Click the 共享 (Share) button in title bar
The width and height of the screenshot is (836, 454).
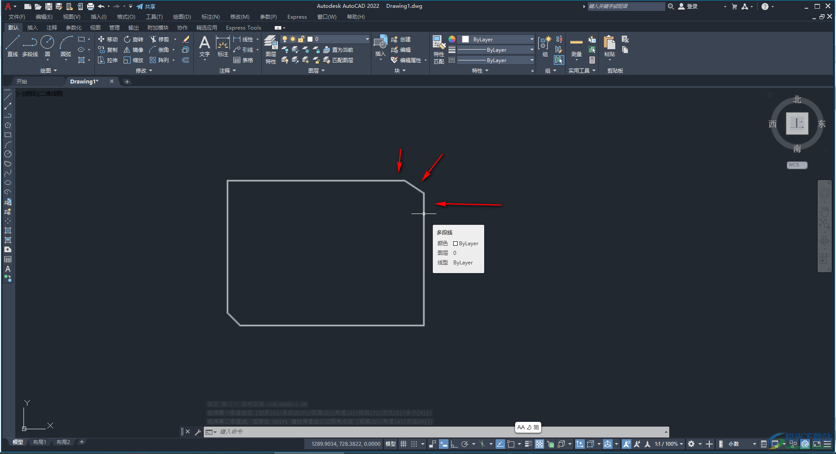click(146, 7)
